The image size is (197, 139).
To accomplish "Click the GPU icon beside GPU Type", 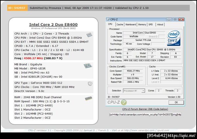I will coord(90,83).
